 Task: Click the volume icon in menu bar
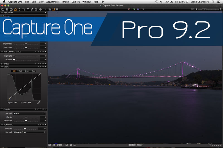[x=161, y=2]
